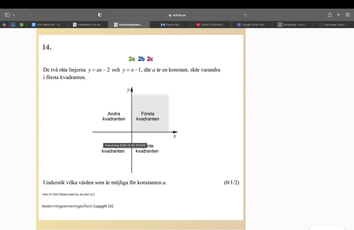Open the Share menu

(x=330, y=15)
